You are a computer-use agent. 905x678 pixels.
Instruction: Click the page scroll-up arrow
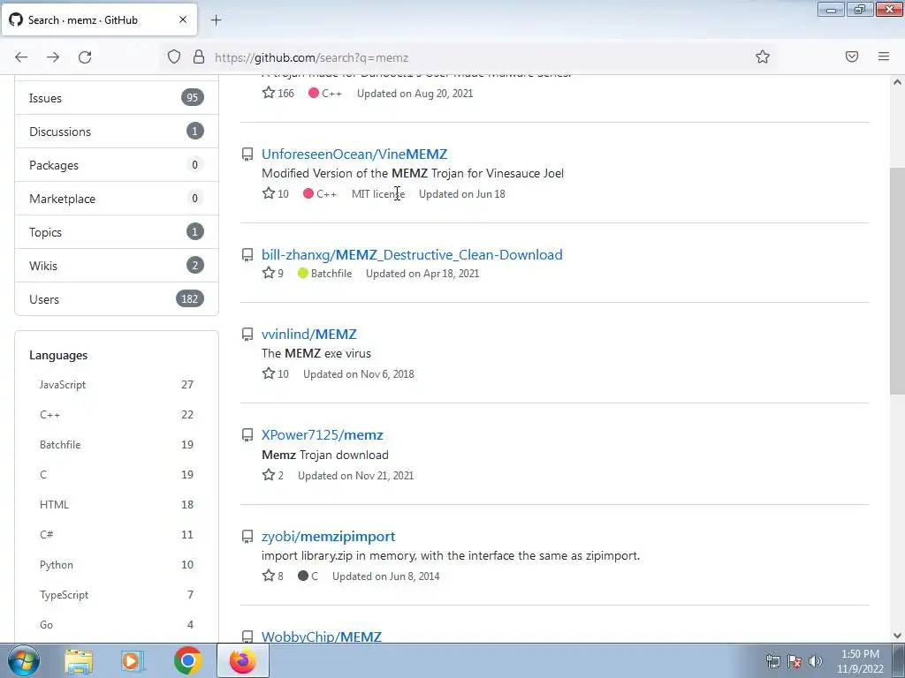897,82
